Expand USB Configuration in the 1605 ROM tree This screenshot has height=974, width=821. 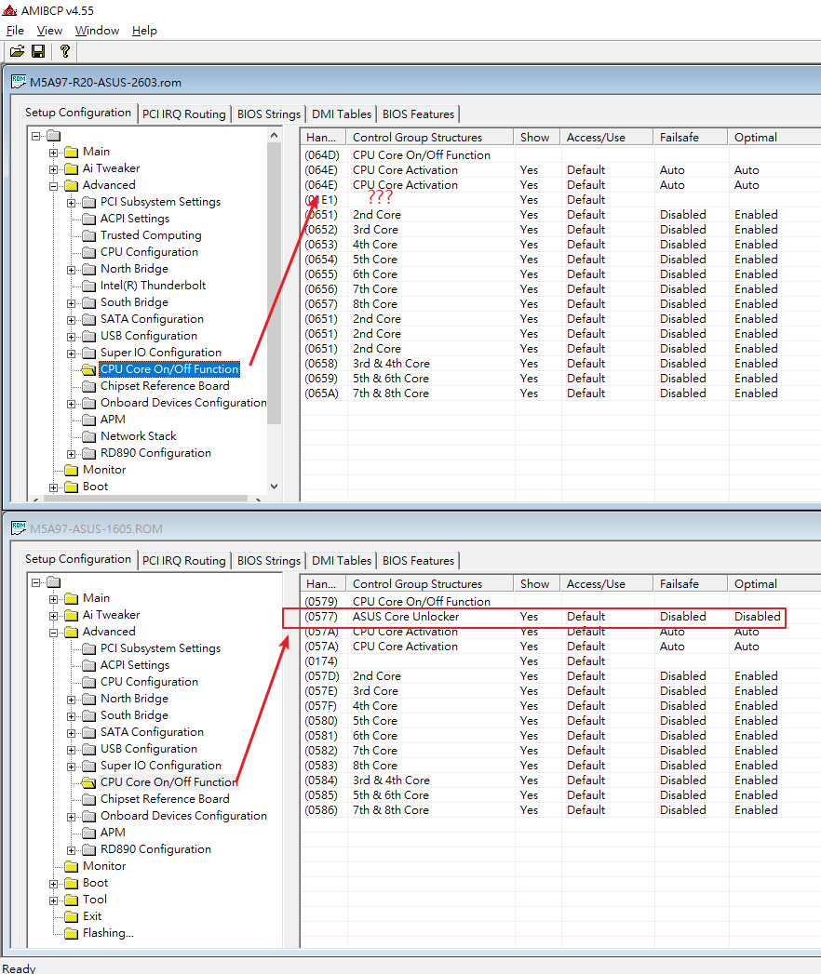tap(71, 750)
